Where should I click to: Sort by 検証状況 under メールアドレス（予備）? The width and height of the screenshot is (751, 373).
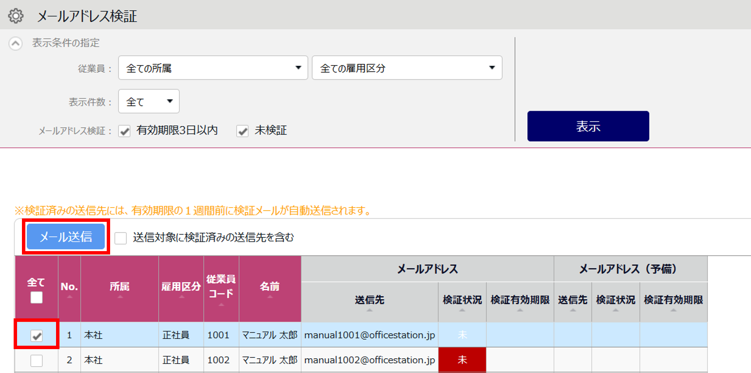(616, 302)
